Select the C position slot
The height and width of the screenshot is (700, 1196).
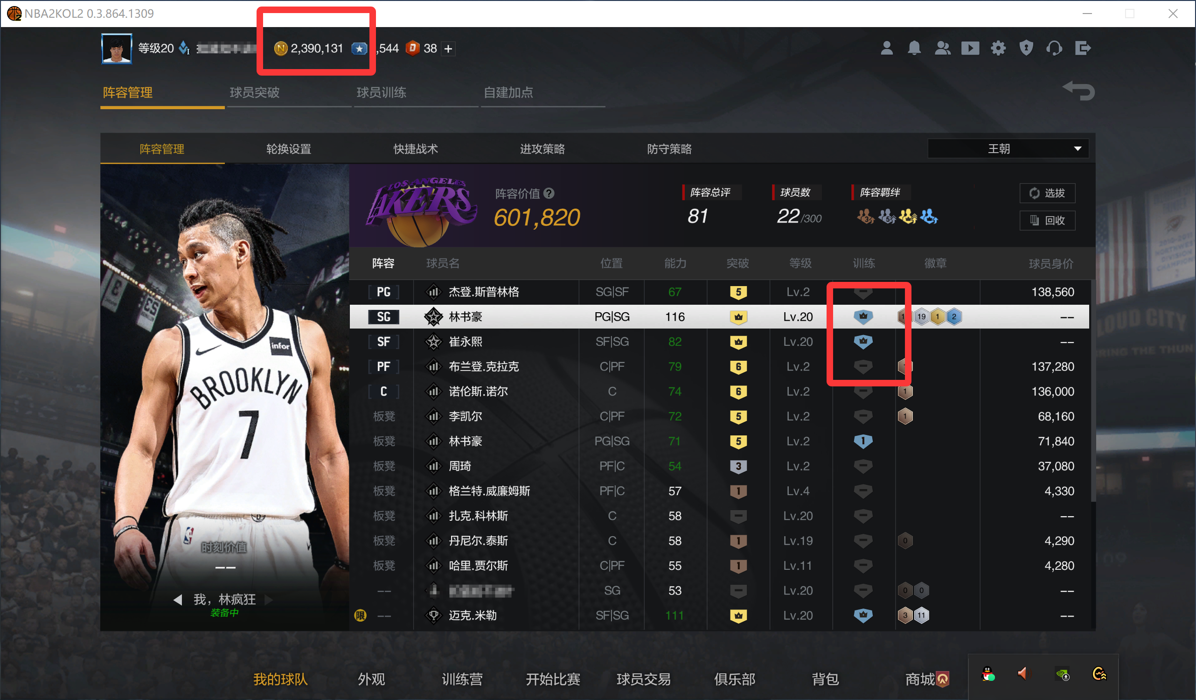[x=383, y=392]
